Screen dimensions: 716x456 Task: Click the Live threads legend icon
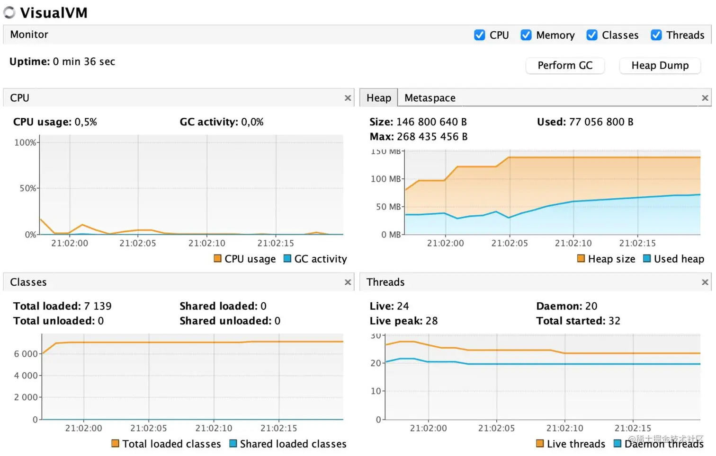(x=540, y=444)
